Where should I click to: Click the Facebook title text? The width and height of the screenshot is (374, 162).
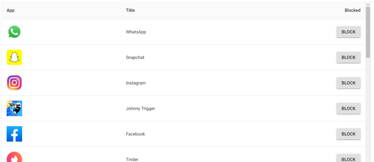[136, 134]
